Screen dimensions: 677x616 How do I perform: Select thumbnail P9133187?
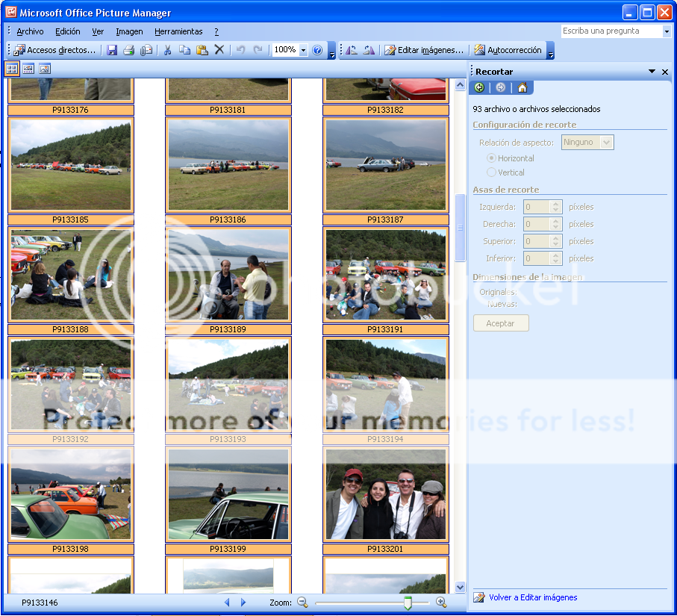tap(386, 165)
